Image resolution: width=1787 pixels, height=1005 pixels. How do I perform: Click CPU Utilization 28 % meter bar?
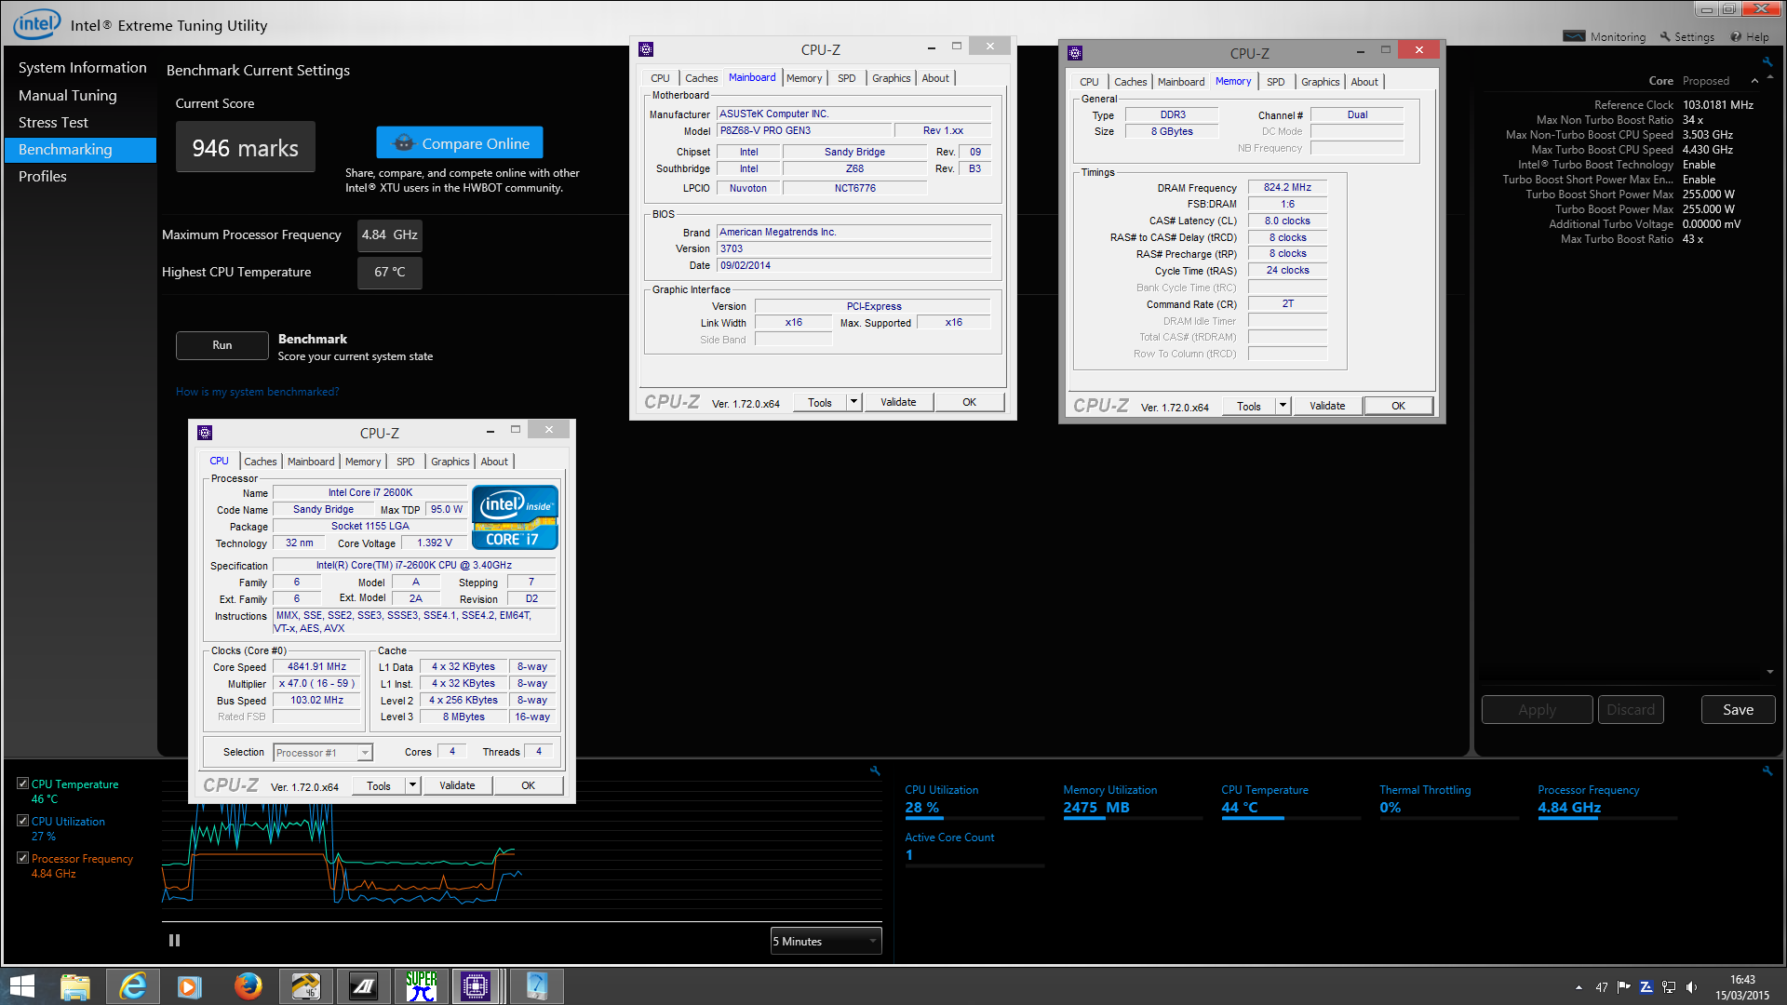click(974, 818)
